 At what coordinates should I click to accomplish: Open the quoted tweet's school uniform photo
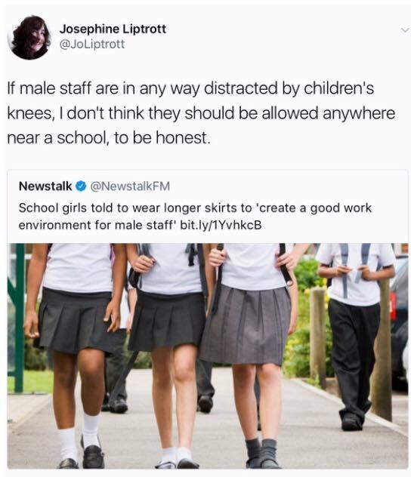[208, 356]
